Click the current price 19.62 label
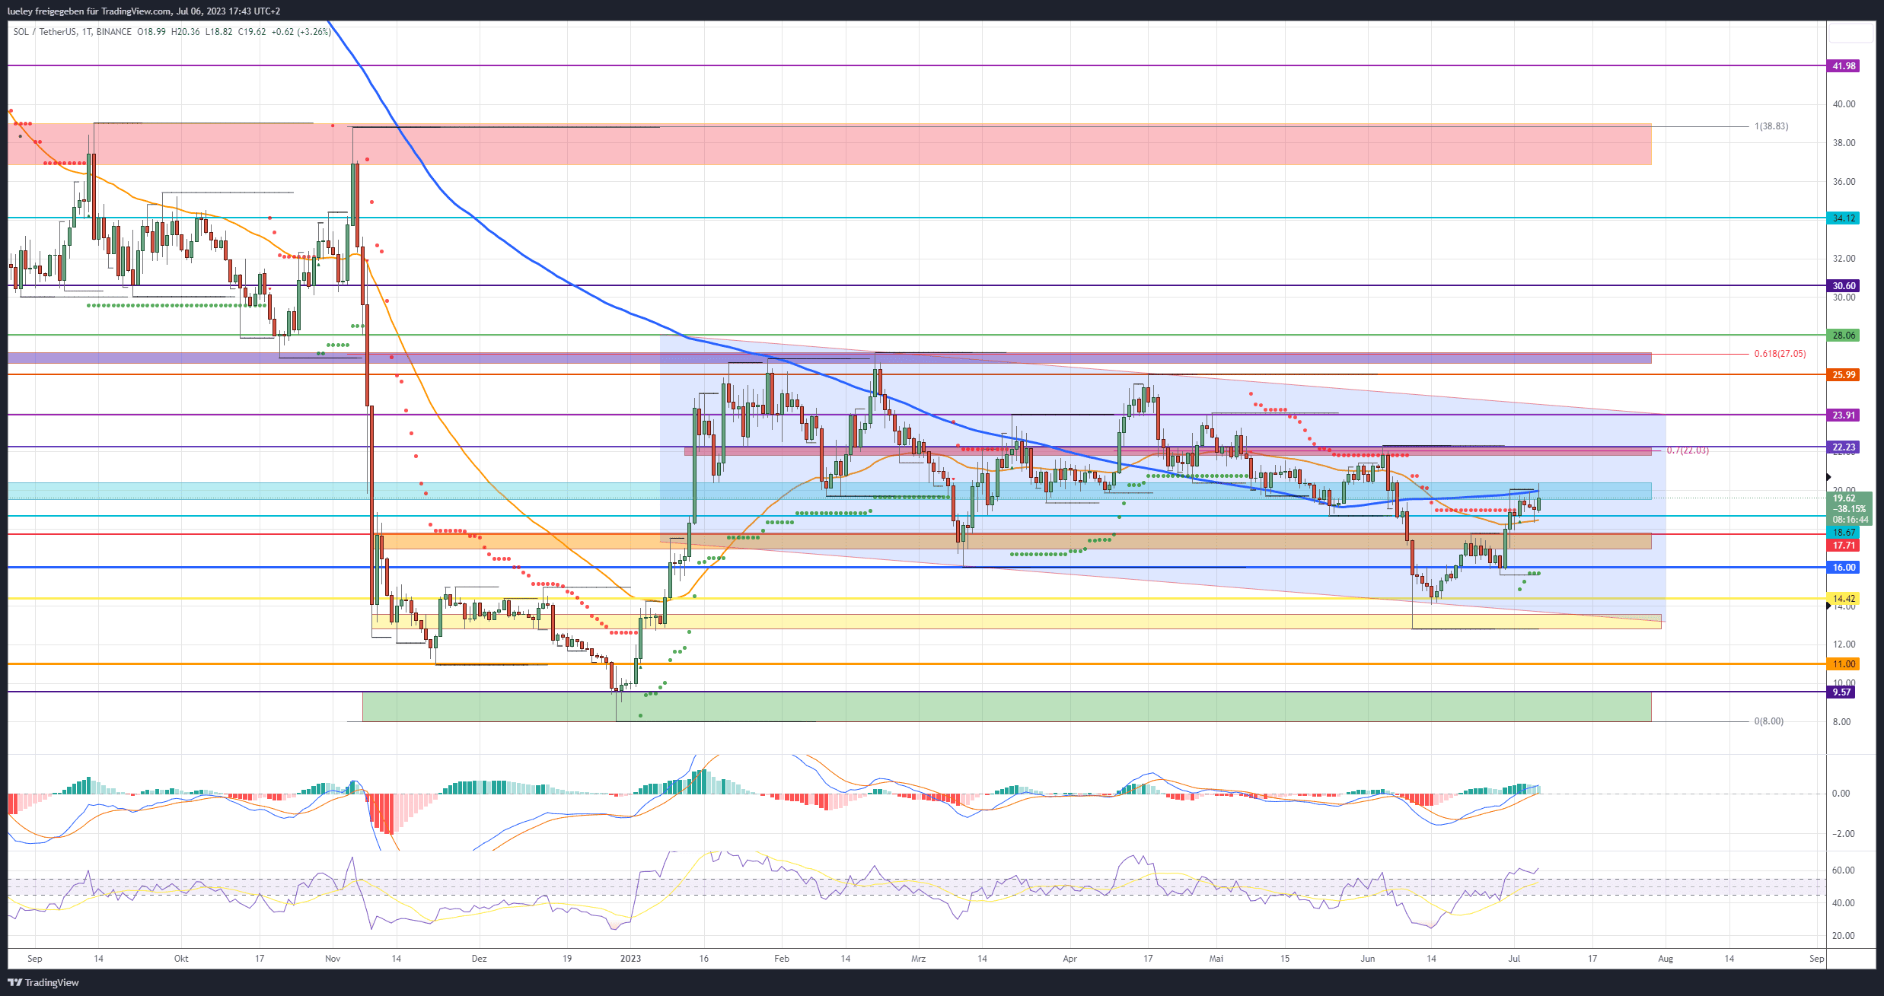This screenshot has height=996, width=1884. 1846,498
